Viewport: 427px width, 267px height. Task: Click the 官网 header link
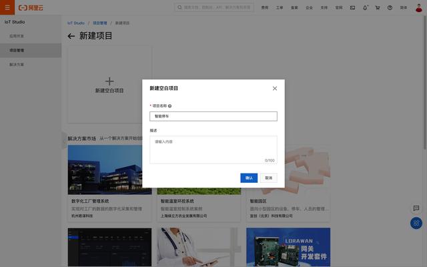[339, 7]
